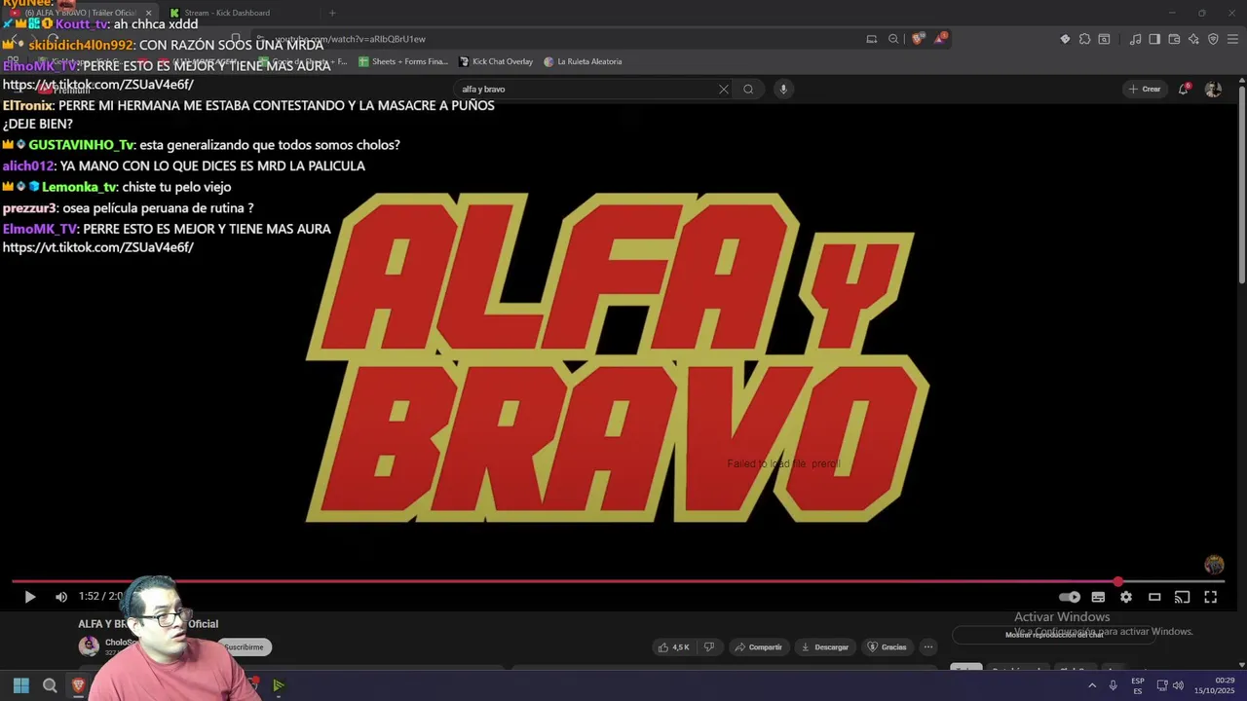Turn on video subtitles button

click(1098, 597)
